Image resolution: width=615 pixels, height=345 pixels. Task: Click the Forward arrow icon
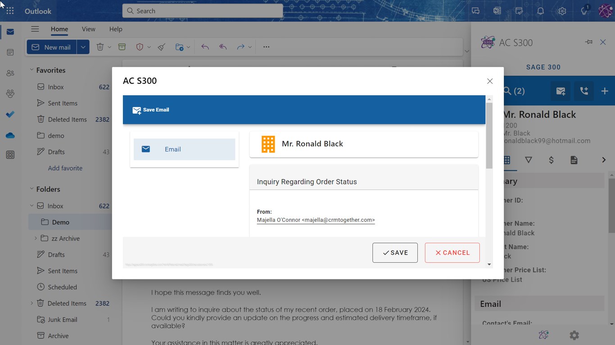click(240, 47)
